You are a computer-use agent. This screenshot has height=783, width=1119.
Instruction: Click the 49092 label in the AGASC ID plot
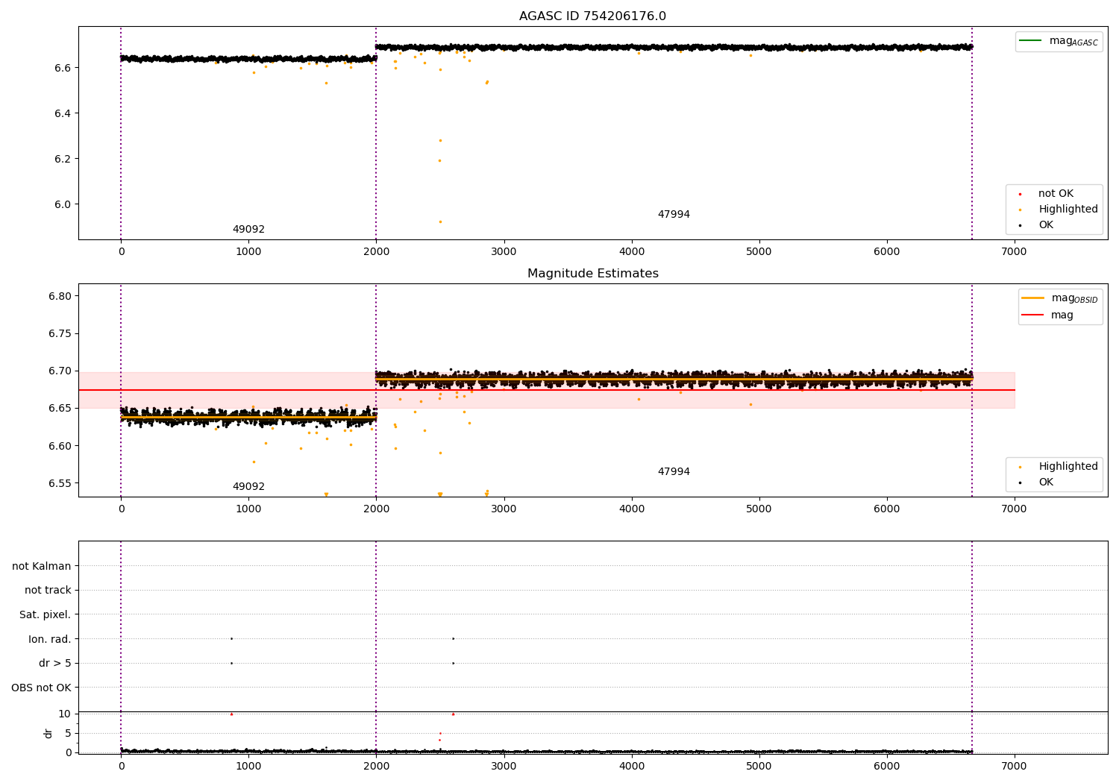[248, 230]
